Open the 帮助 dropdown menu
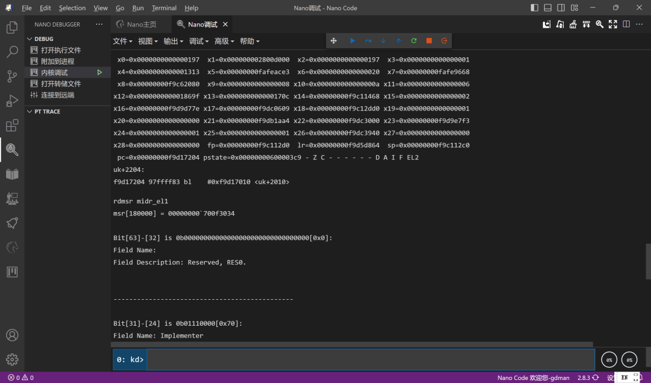Viewport: 651px width, 383px height. click(x=250, y=41)
